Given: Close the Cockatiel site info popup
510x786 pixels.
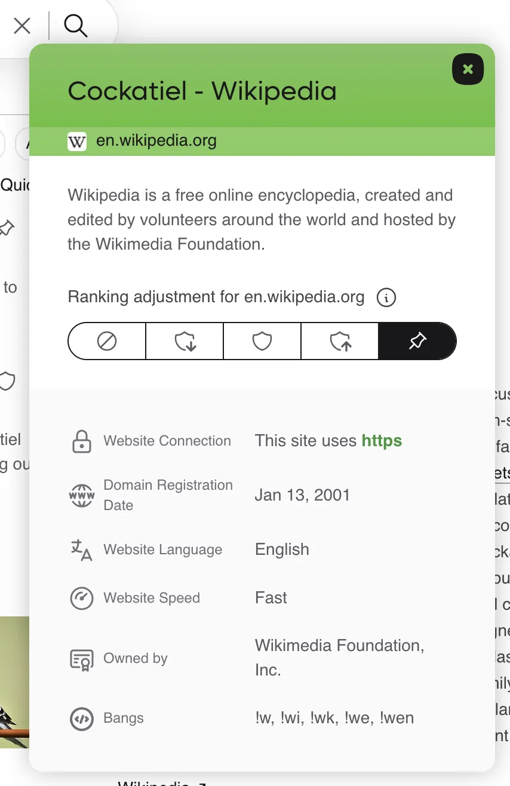Looking at the screenshot, I should click(x=468, y=69).
